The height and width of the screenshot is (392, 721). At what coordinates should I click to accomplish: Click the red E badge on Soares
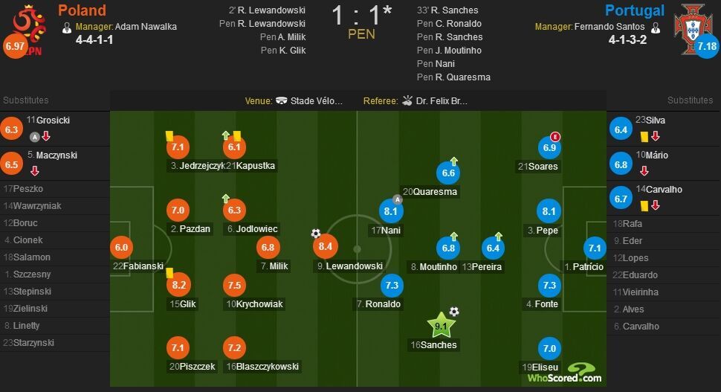click(x=555, y=137)
